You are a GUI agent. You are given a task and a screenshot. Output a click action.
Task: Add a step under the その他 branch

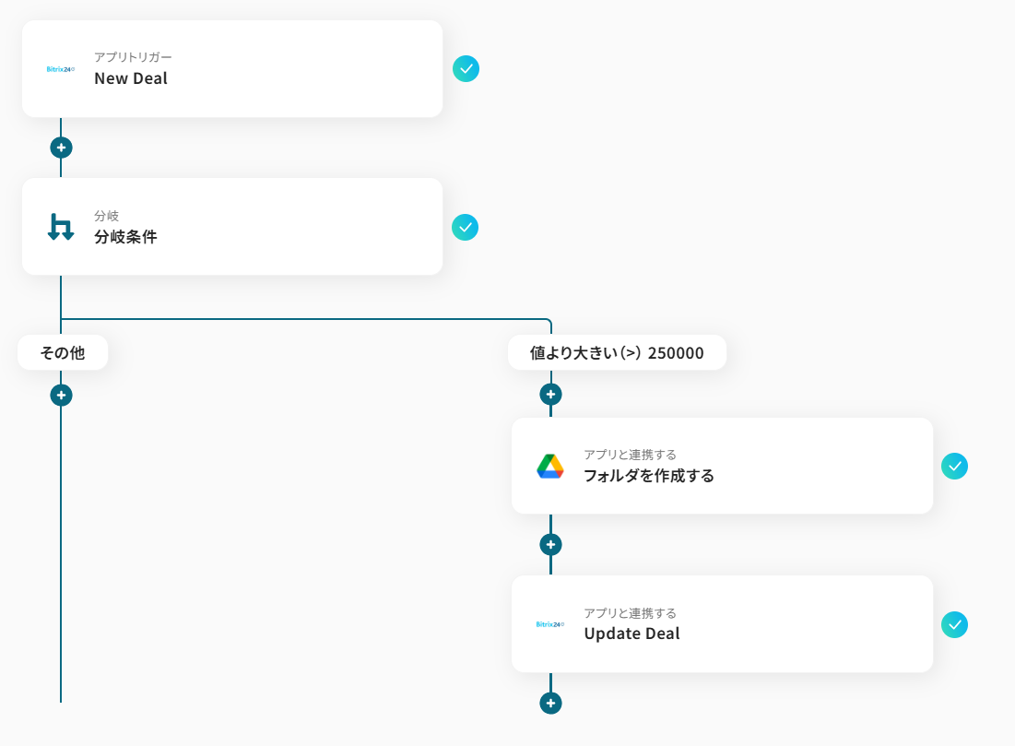[x=61, y=396]
